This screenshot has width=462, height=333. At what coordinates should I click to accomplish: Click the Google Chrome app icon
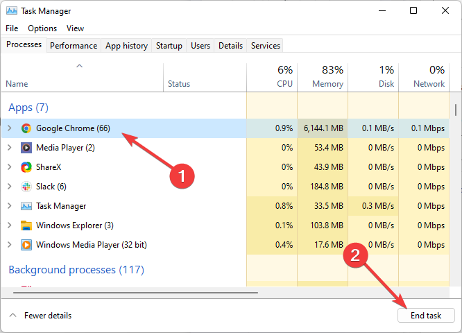tap(26, 128)
